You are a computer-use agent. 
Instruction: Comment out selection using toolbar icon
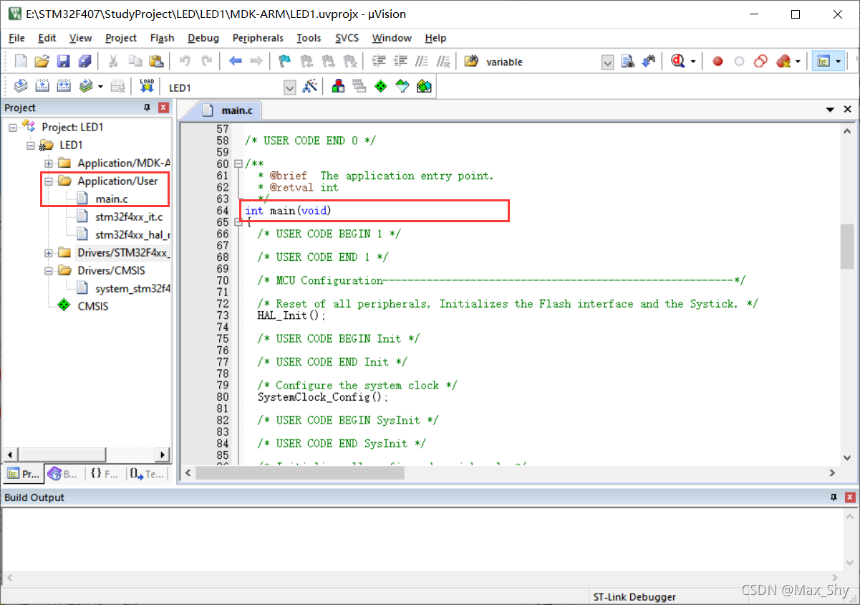coord(422,62)
